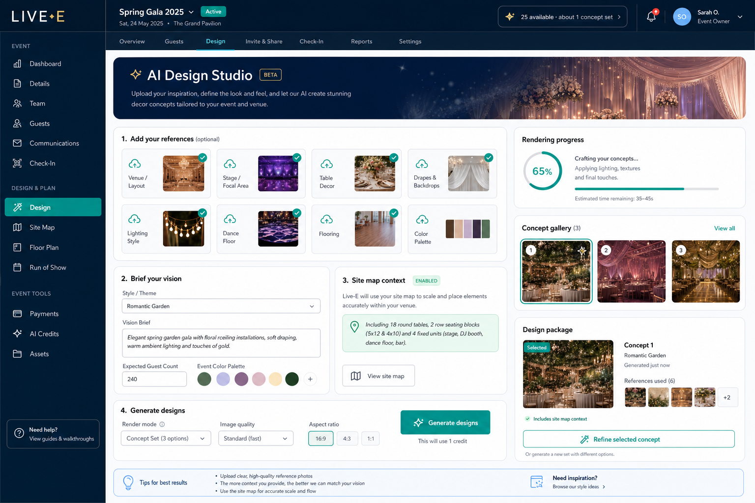The image size is (755, 503).
Task: Expand the 25 available credits chevron
Action: 619,17
